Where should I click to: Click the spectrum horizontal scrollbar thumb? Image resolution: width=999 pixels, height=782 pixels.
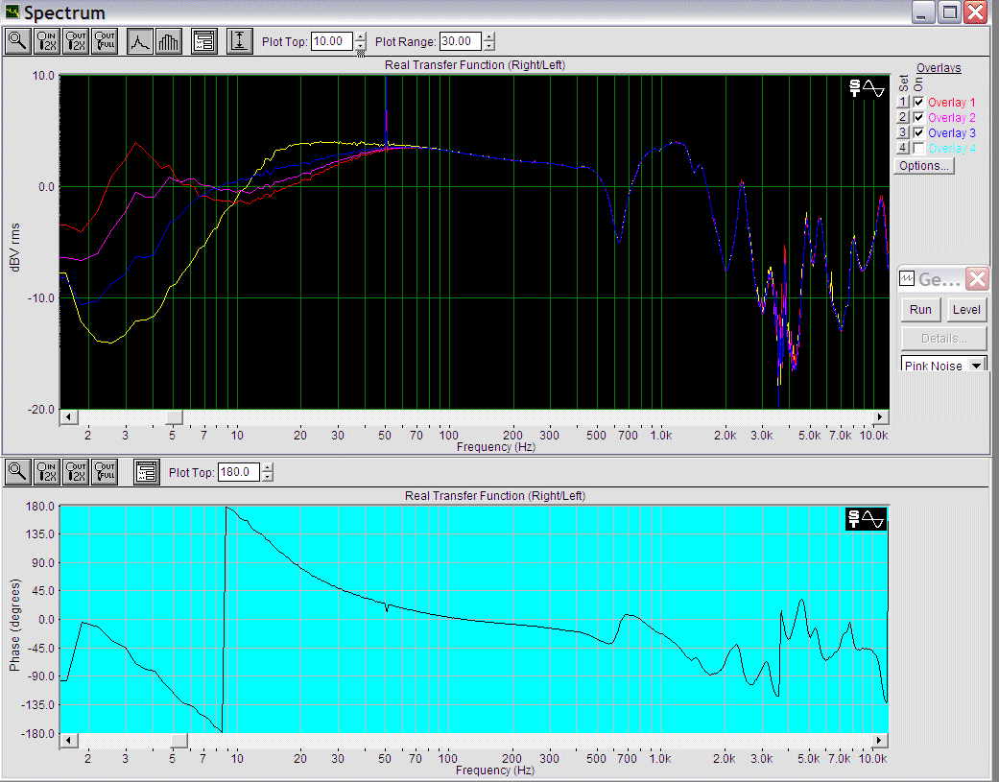coord(174,417)
